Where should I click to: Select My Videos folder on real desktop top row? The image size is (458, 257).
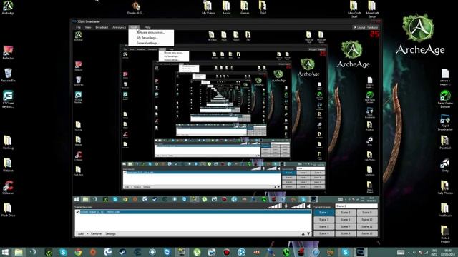[208, 8]
